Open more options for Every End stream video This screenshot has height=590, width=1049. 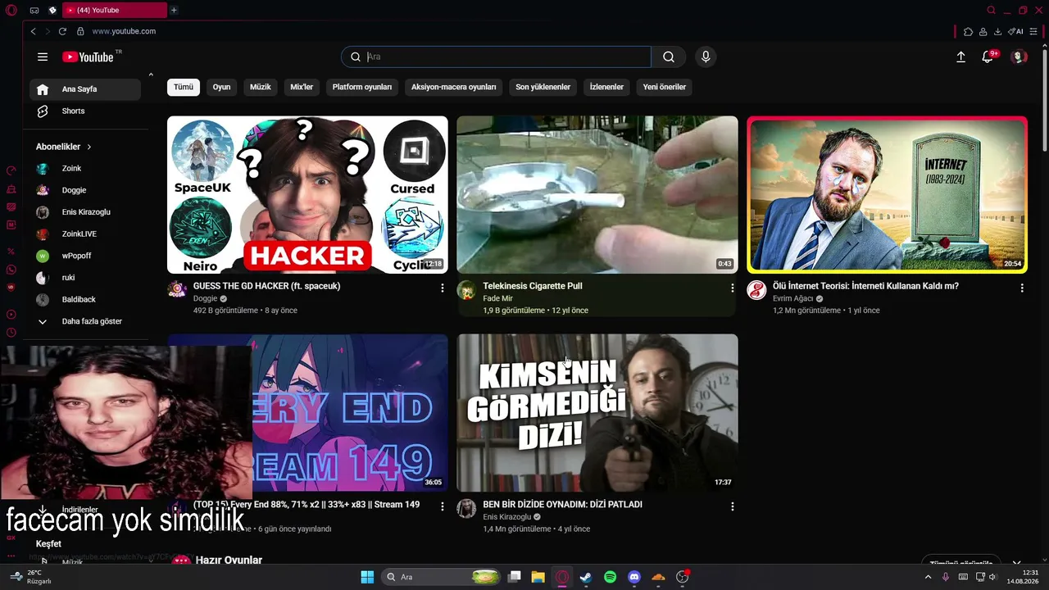(443, 506)
